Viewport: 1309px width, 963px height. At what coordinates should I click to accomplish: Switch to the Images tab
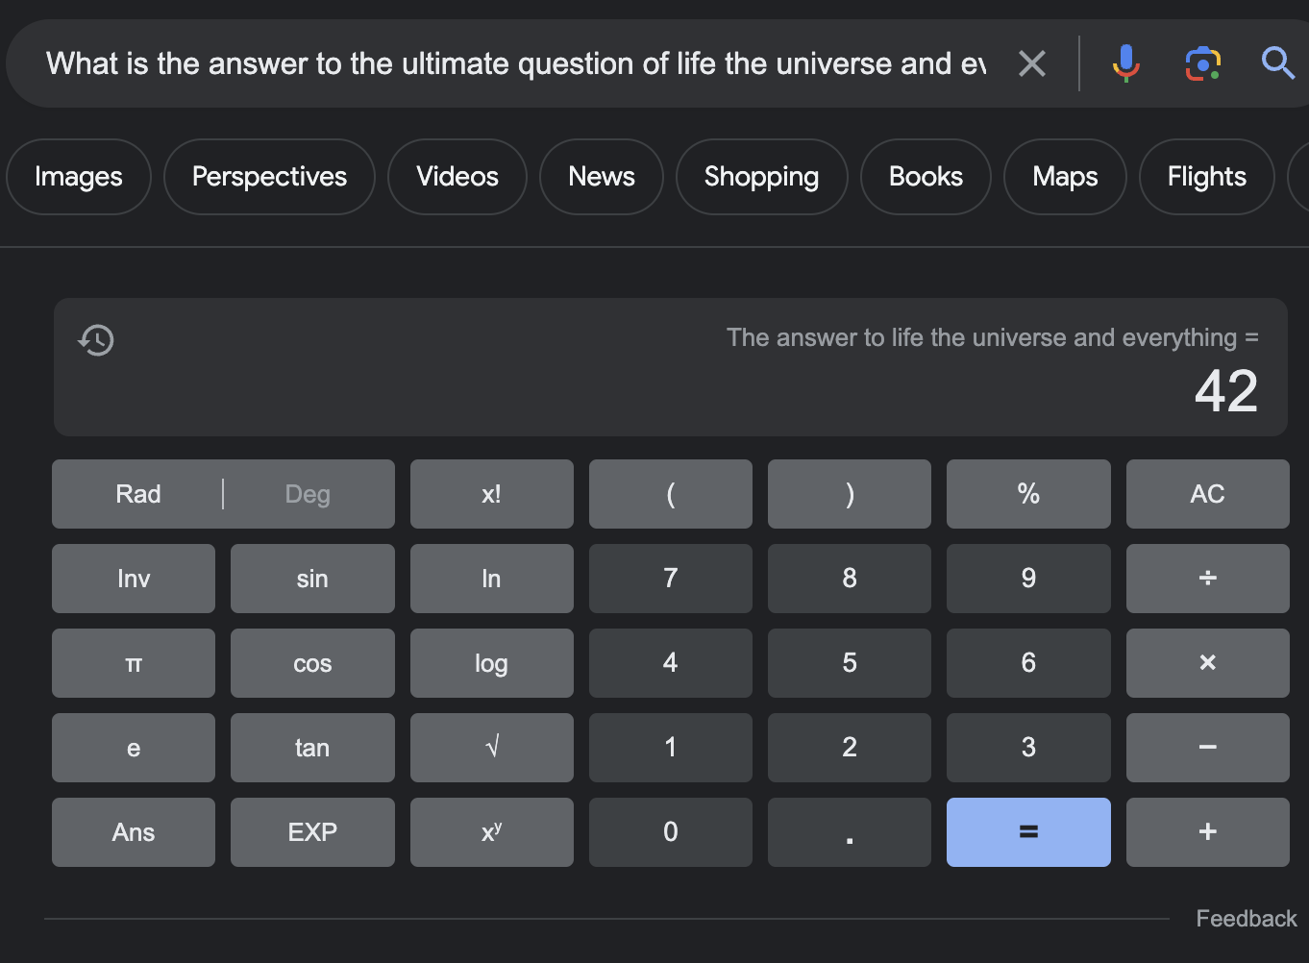78,176
